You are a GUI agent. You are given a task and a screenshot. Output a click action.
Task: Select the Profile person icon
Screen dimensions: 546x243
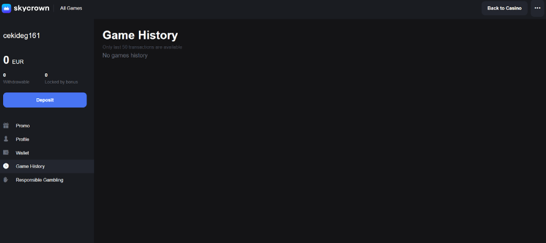point(6,139)
